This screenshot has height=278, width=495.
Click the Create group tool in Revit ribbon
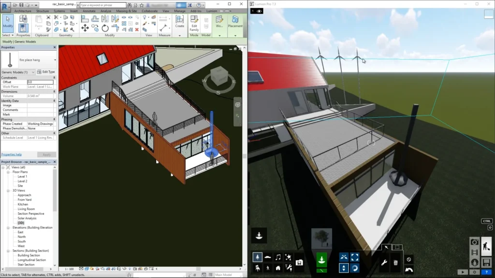click(180, 21)
